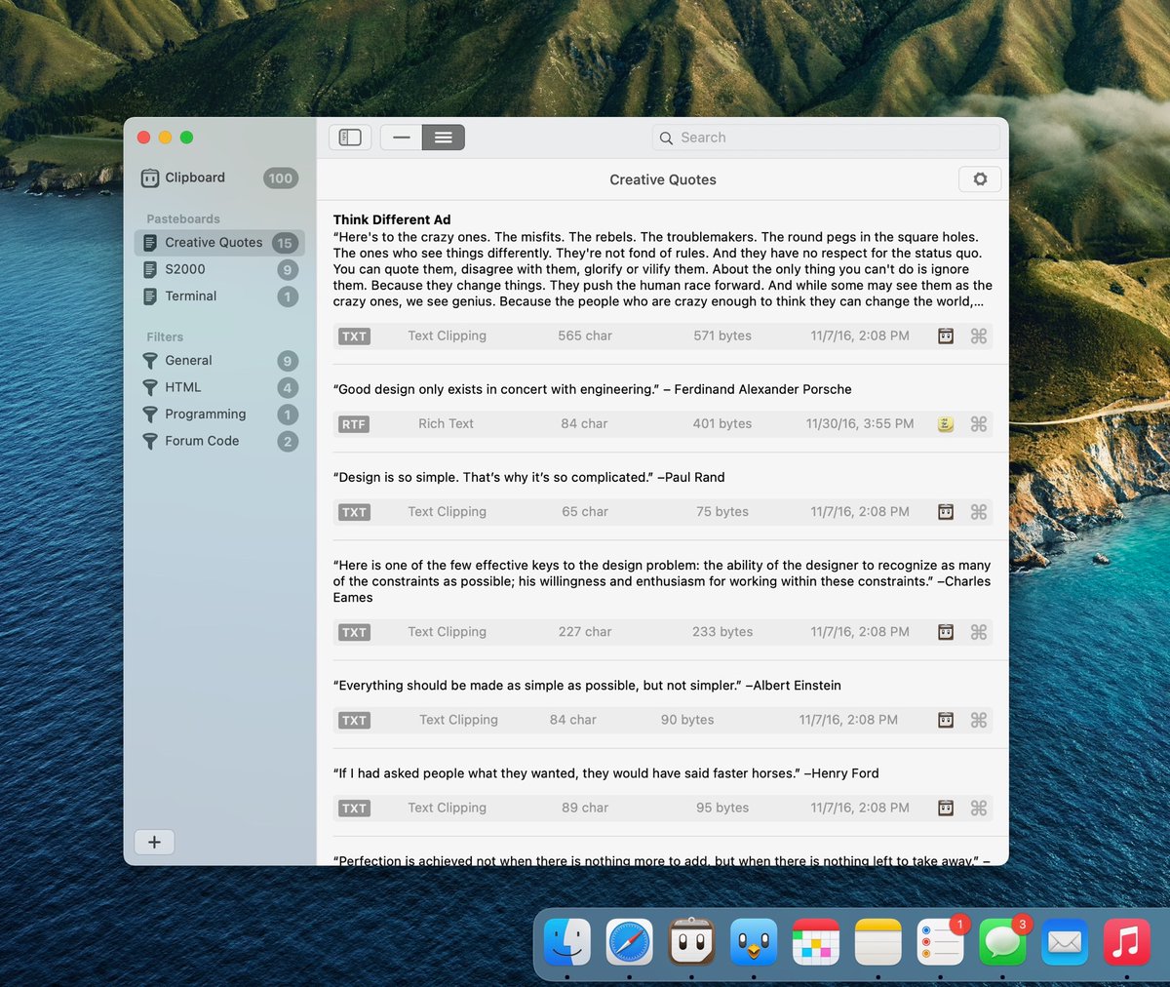The height and width of the screenshot is (987, 1170).
Task: Click the Terminal pasteboard icon
Action: coord(150,296)
